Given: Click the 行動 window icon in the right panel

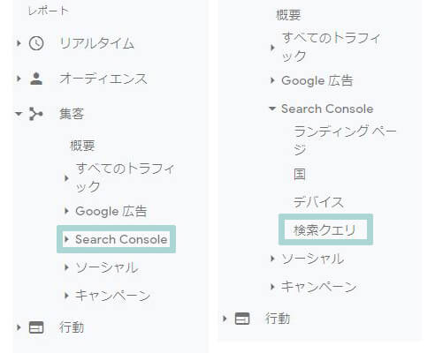Looking at the screenshot, I should point(242,319).
